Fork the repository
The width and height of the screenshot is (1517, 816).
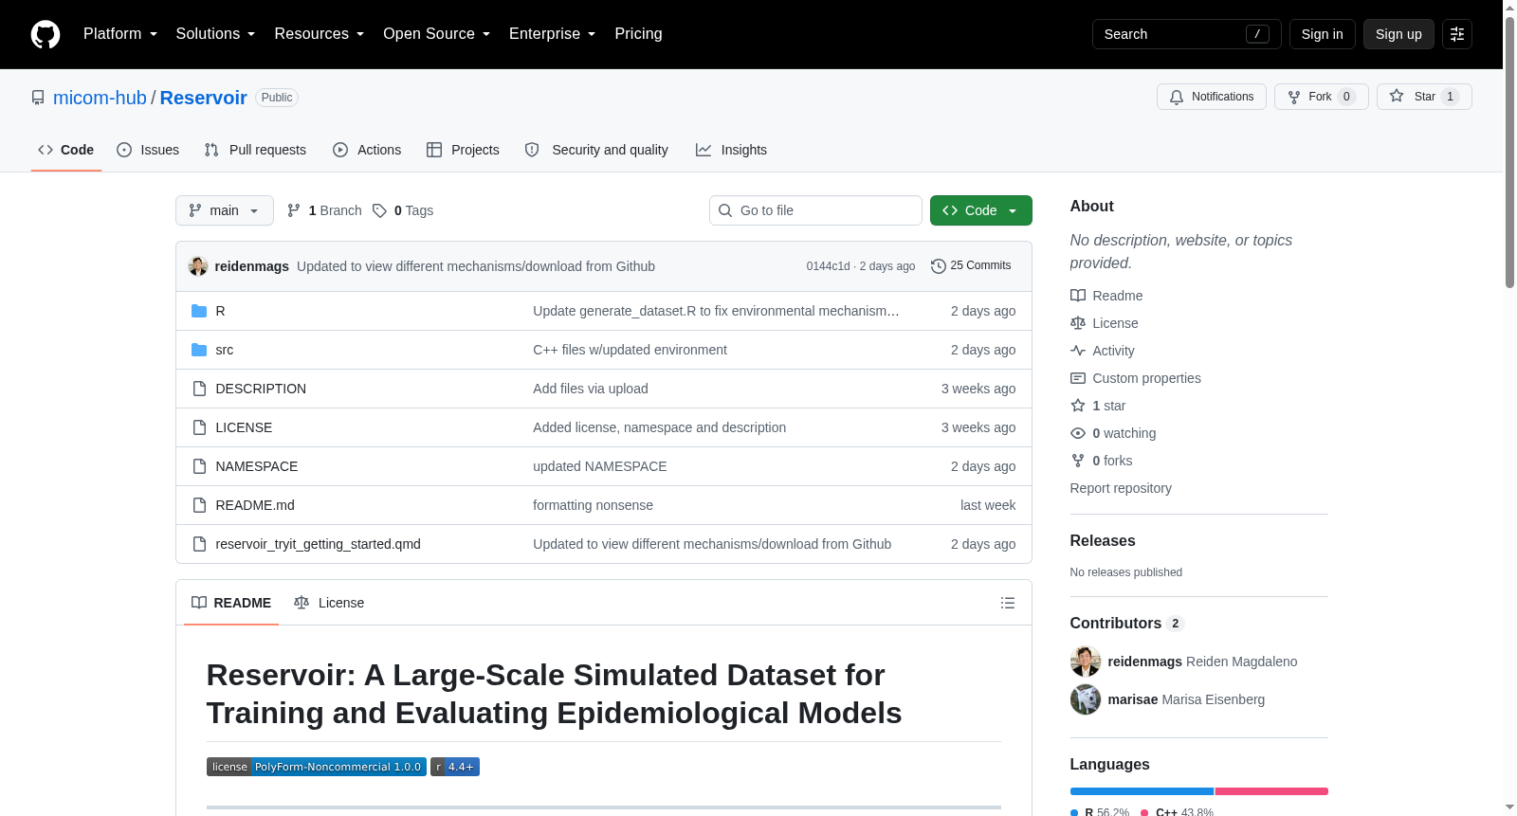tap(1322, 97)
